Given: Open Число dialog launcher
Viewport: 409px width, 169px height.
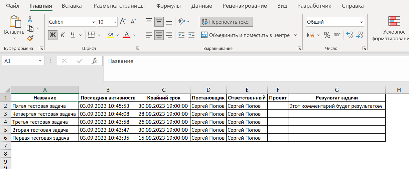Looking at the screenshot, I should (x=364, y=48).
